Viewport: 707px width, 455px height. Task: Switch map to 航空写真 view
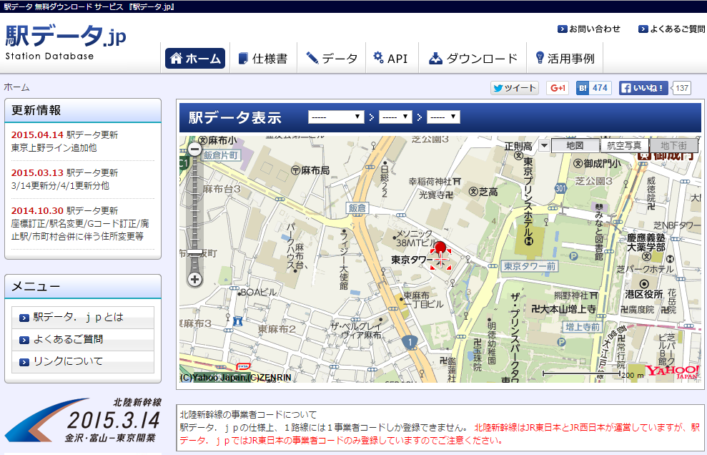(x=624, y=145)
